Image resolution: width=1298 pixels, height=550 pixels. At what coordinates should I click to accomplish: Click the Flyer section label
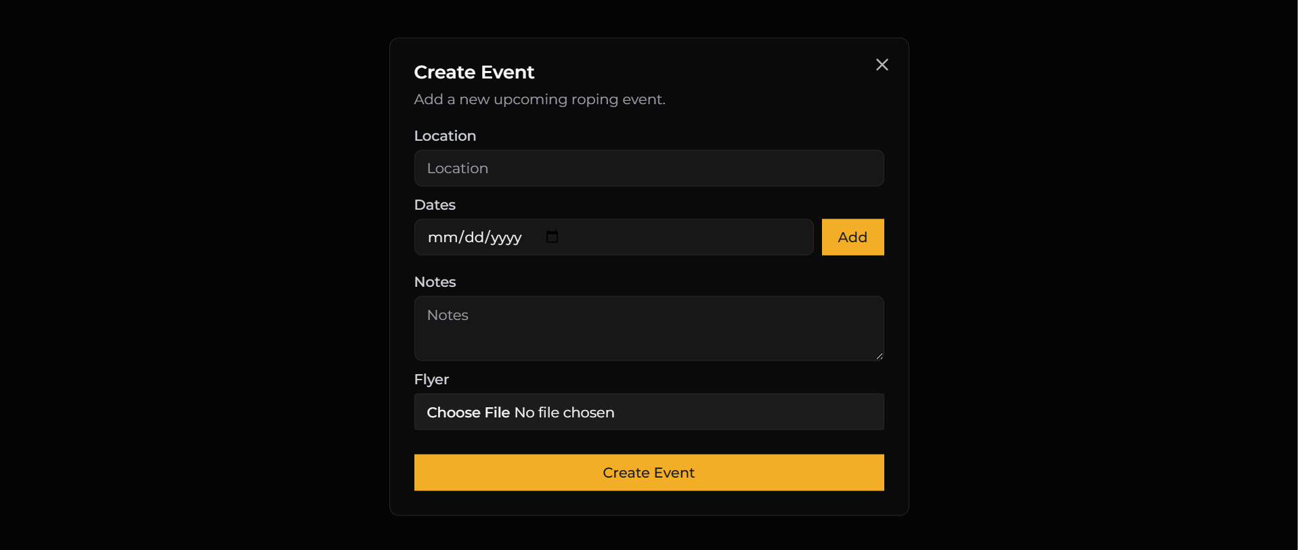(x=431, y=380)
